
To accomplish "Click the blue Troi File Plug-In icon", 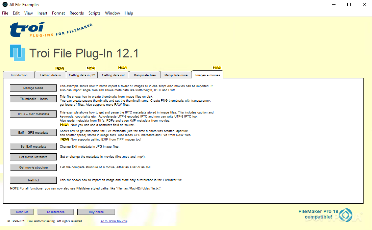I will pyautogui.click(x=18, y=53).
